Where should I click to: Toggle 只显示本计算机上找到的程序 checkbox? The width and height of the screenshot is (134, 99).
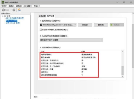(41, 30)
